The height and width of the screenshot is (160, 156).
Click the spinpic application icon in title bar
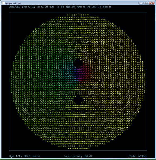pyautogui.click(x=3, y=3)
